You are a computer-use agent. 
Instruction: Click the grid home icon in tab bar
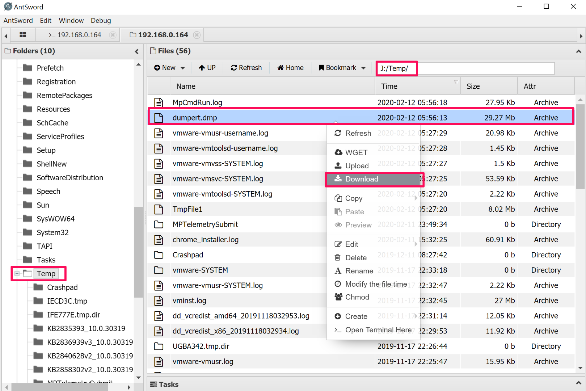pos(23,35)
